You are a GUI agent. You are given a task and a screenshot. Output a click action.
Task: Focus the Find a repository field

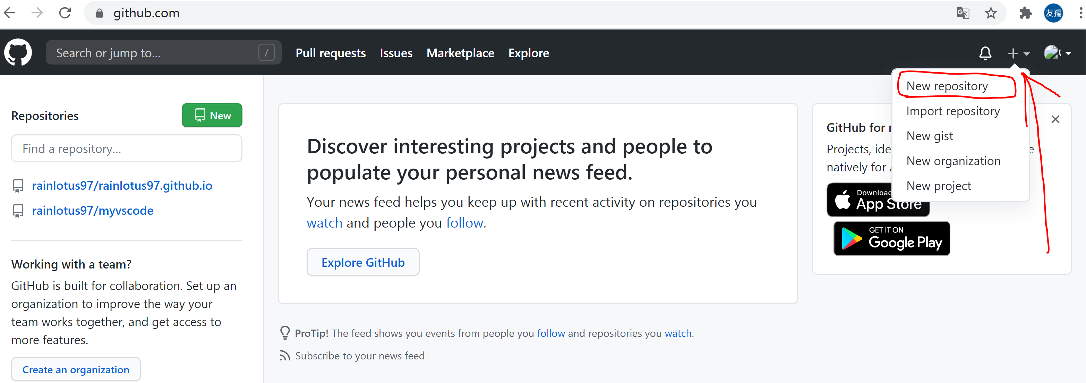(x=127, y=148)
